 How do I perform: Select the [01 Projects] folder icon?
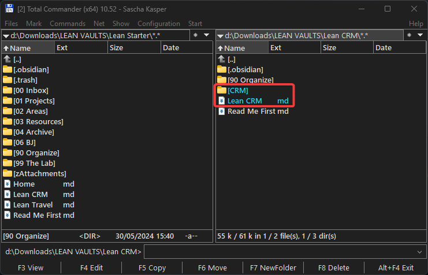click(8, 101)
